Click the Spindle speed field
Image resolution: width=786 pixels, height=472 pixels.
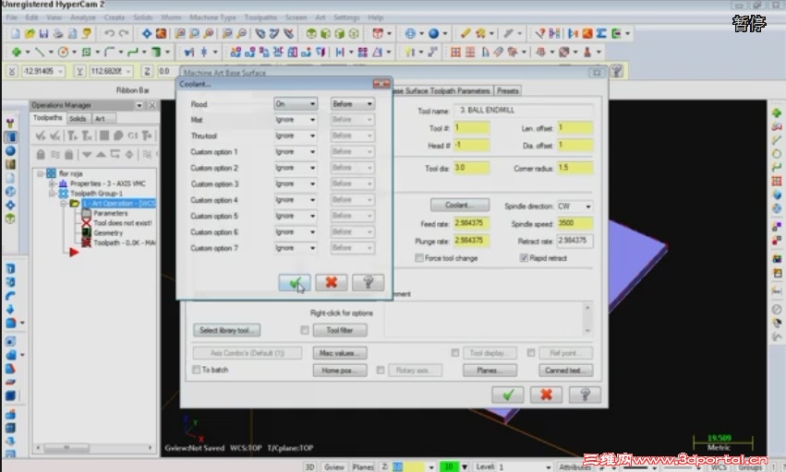tap(574, 223)
